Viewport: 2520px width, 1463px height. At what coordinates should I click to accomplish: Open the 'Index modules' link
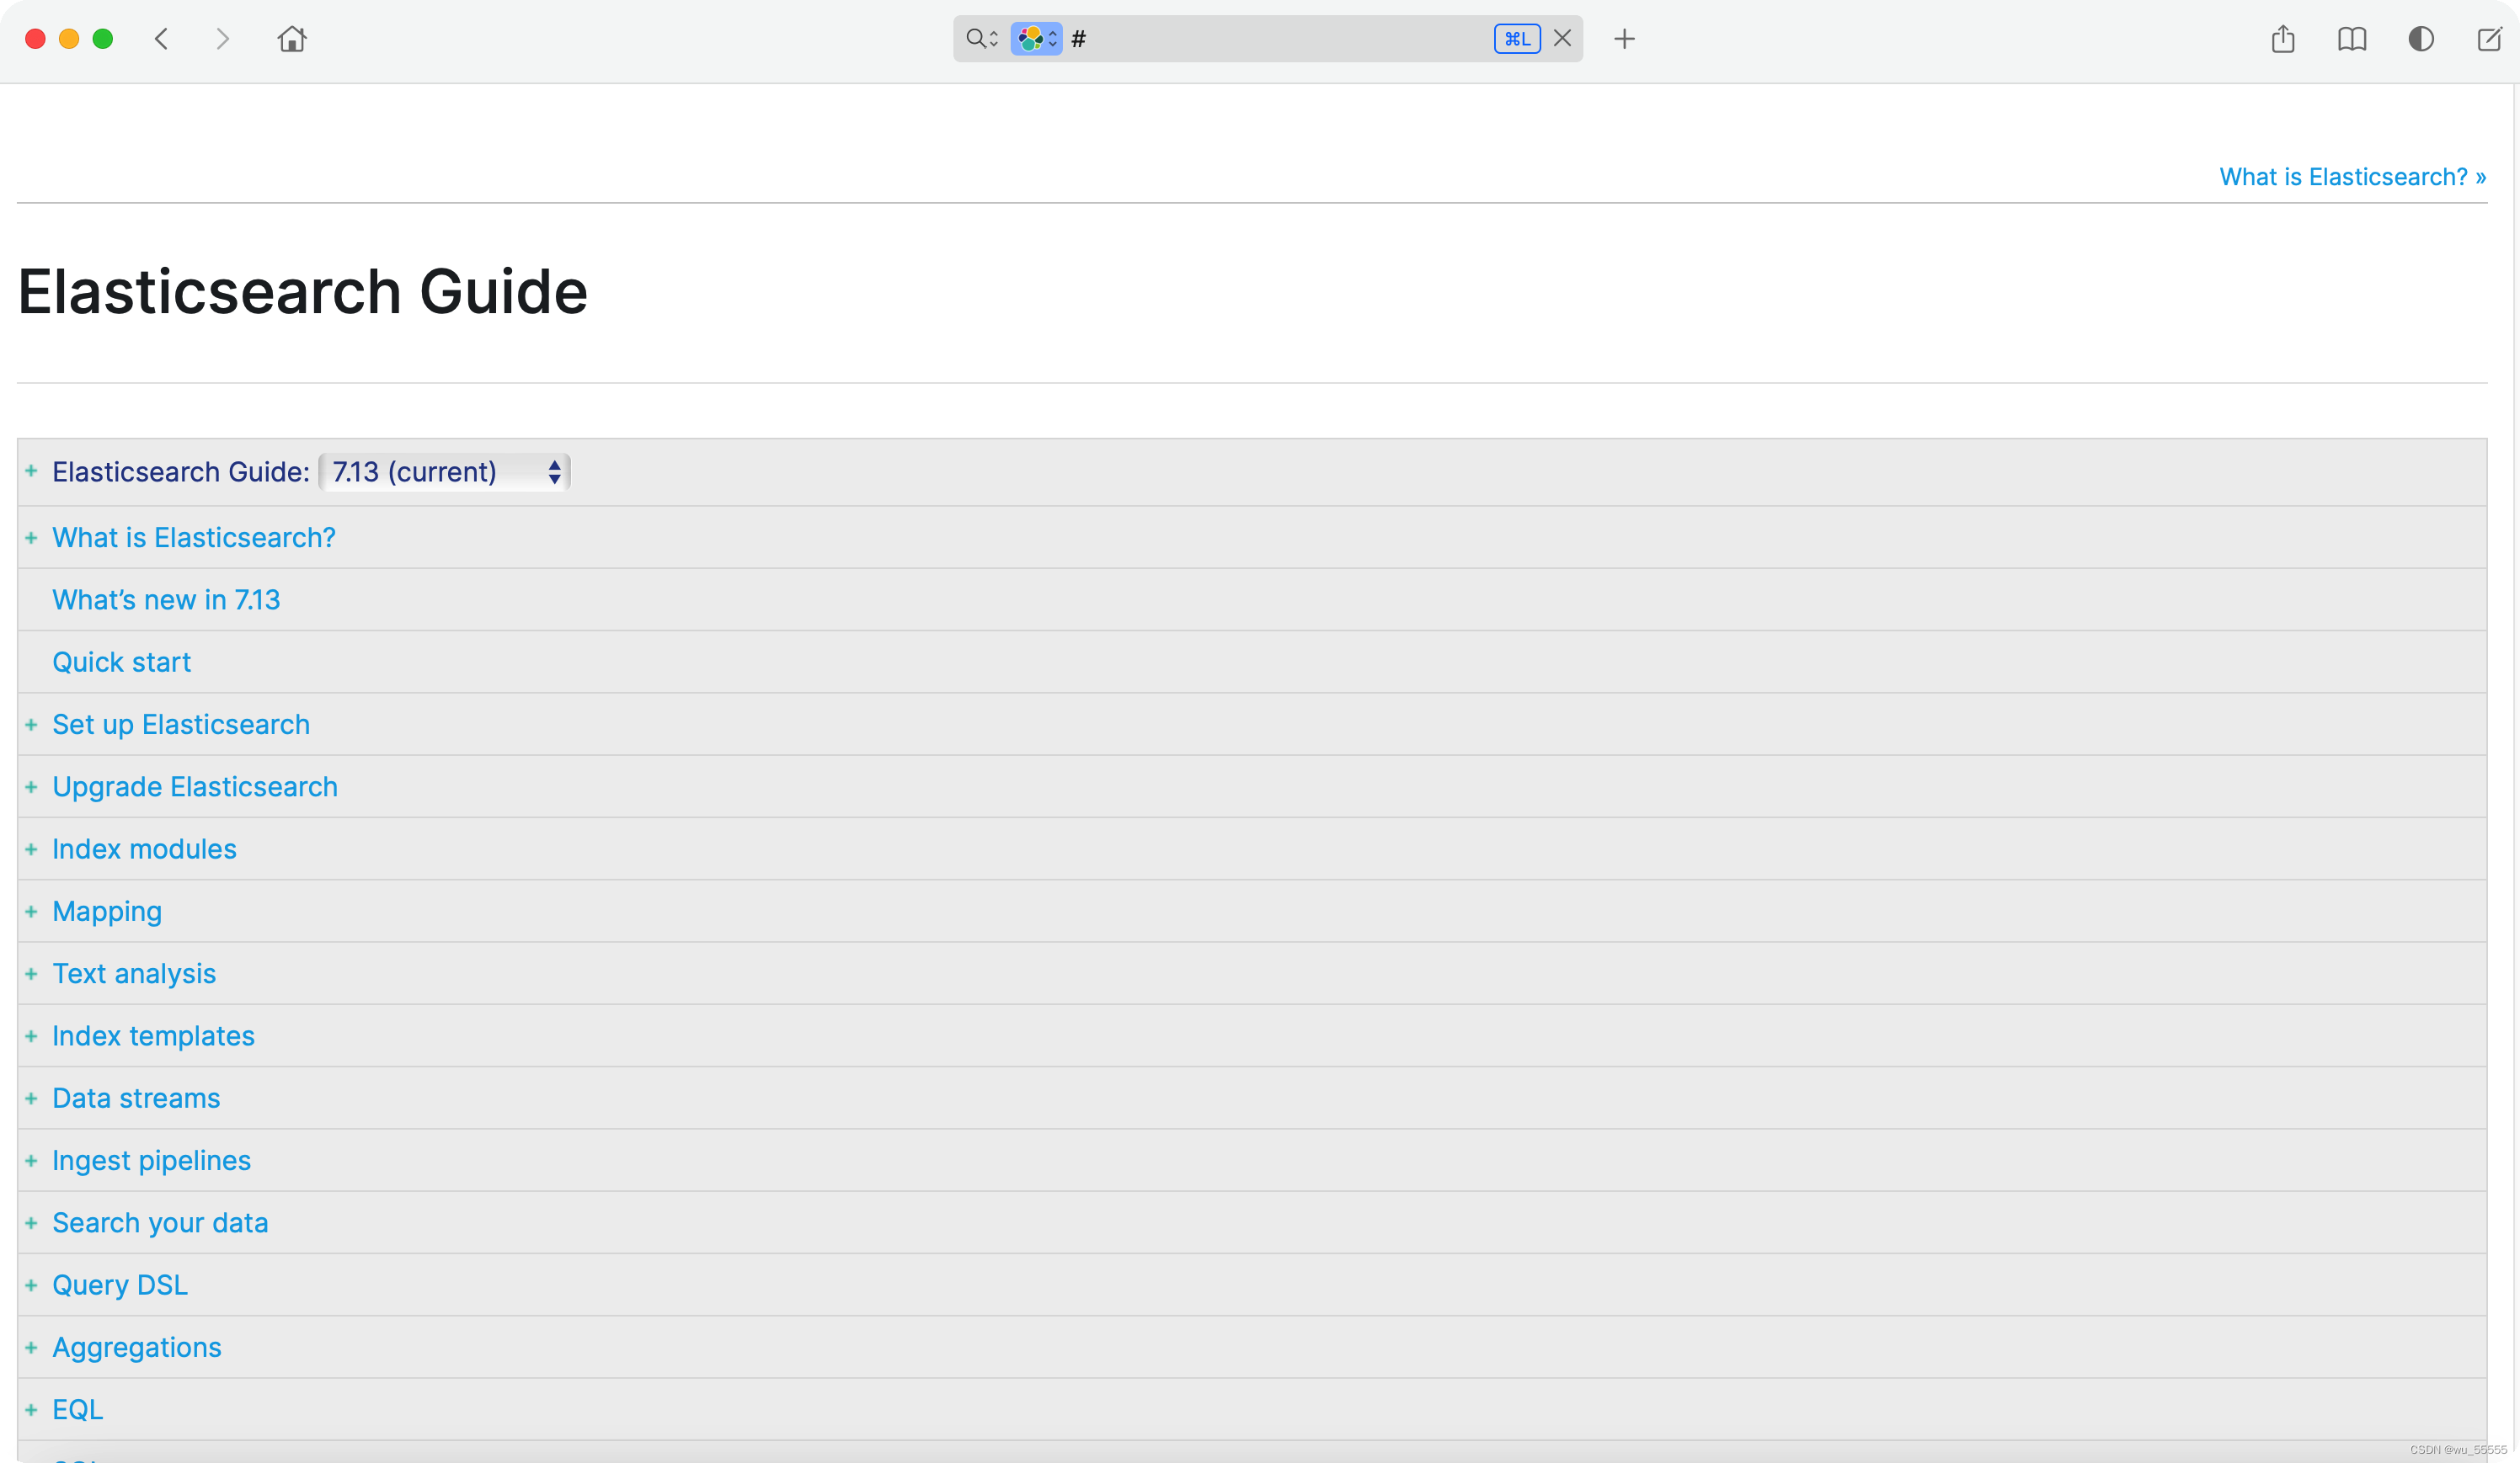144,849
